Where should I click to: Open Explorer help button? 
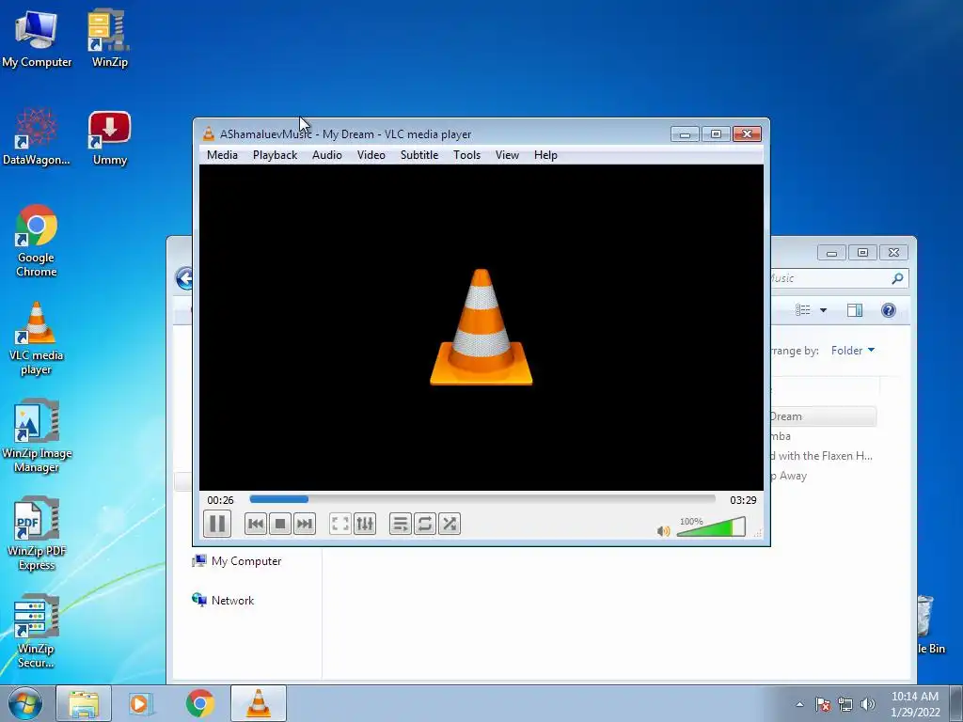(888, 310)
